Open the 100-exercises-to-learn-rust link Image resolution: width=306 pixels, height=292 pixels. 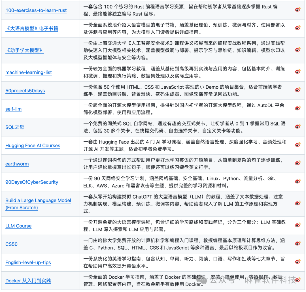click(36, 10)
